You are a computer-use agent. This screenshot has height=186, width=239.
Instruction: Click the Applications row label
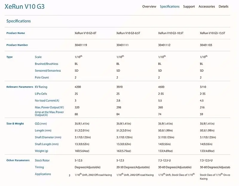click(x=43, y=174)
